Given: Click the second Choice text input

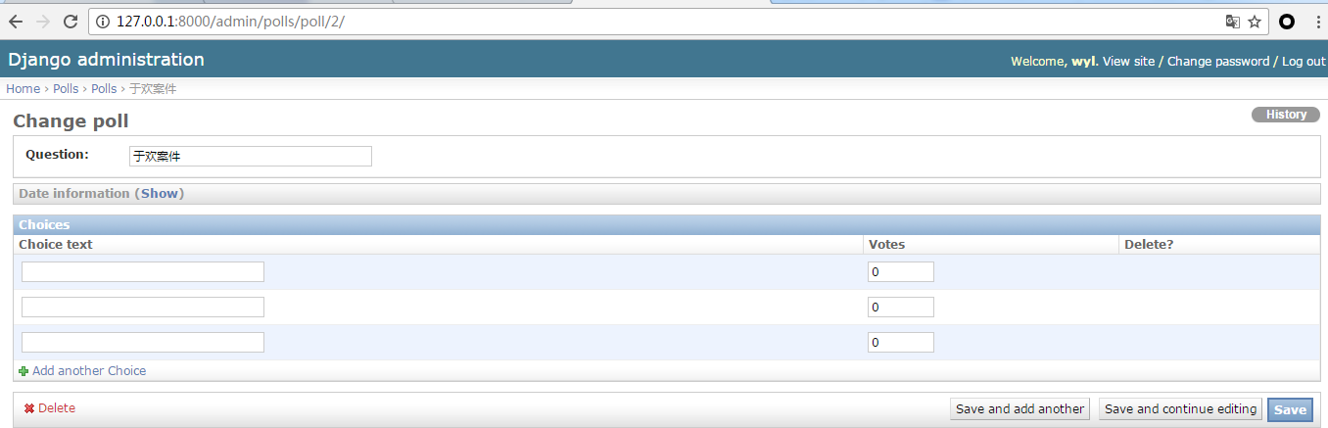Looking at the screenshot, I should pos(143,307).
